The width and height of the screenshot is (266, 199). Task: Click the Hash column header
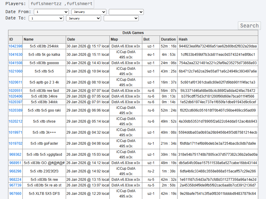pyautogui.click(x=218, y=39)
